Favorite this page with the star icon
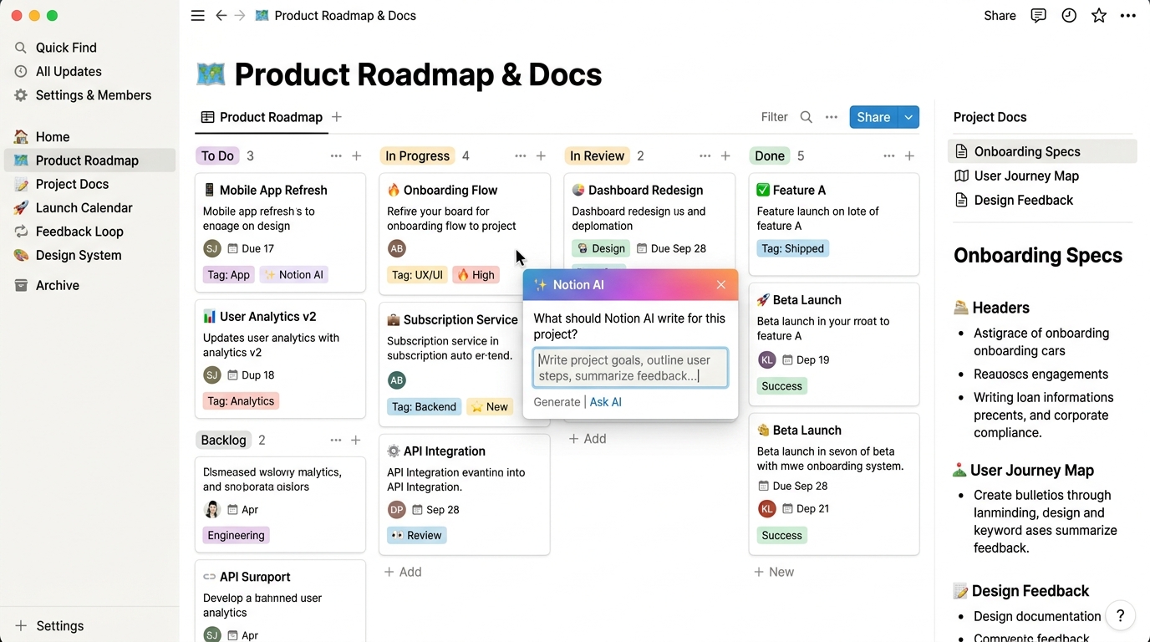Screen dimensions: 1150x642 (1099, 16)
